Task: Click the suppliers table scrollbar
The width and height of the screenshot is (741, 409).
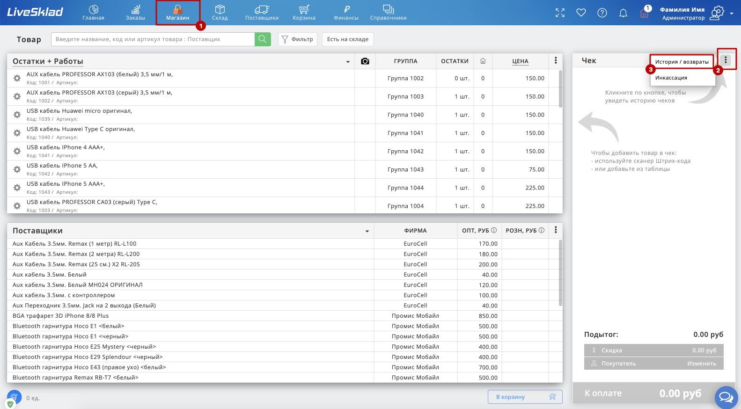Action: [x=560, y=273]
